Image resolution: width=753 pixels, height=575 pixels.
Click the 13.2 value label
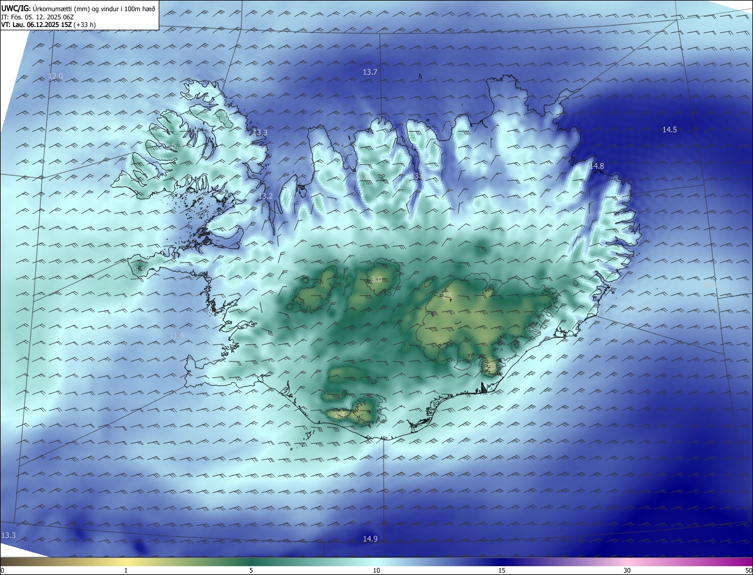pyautogui.click(x=266, y=196)
